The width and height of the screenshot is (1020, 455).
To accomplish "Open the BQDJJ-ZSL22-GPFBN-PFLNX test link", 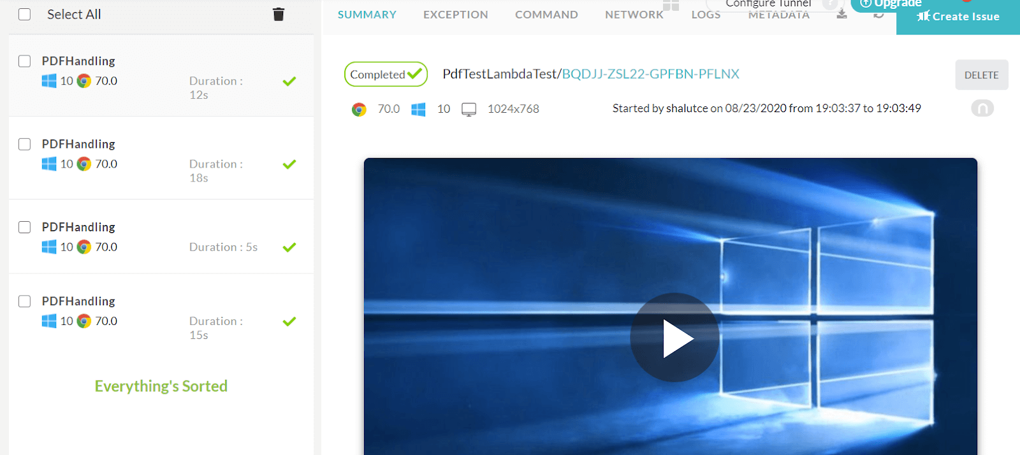I will 651,74.
